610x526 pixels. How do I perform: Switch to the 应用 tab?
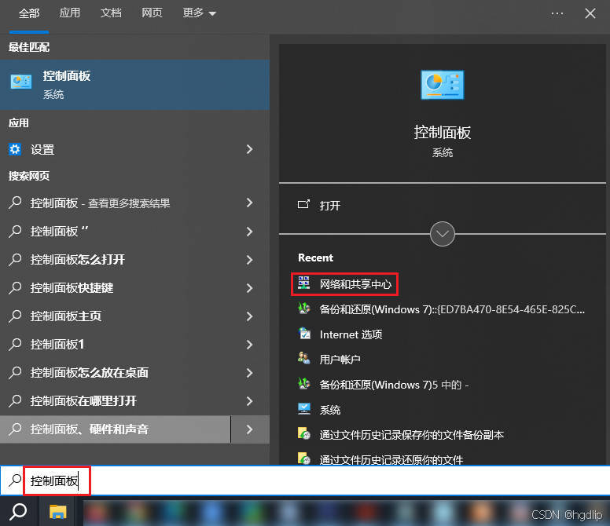pyautogui.click(x=70, y=13)
